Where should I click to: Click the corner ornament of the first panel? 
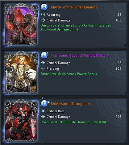coord(125,46)
